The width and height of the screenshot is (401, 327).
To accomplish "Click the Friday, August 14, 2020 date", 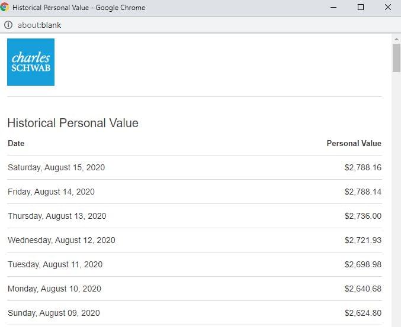I will [51, 192].
